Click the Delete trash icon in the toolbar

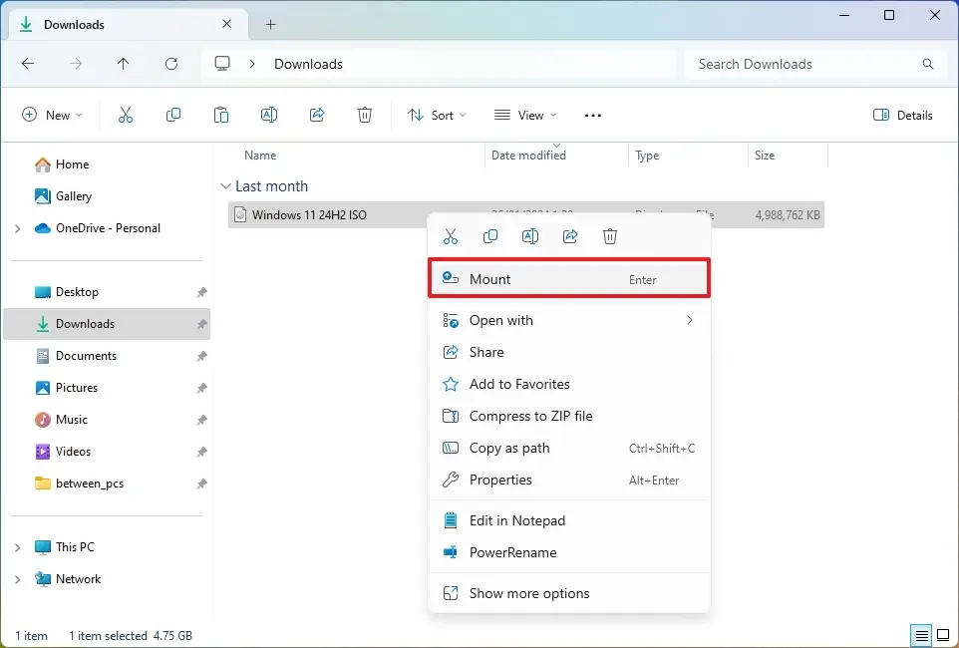(x=365, y=116)
